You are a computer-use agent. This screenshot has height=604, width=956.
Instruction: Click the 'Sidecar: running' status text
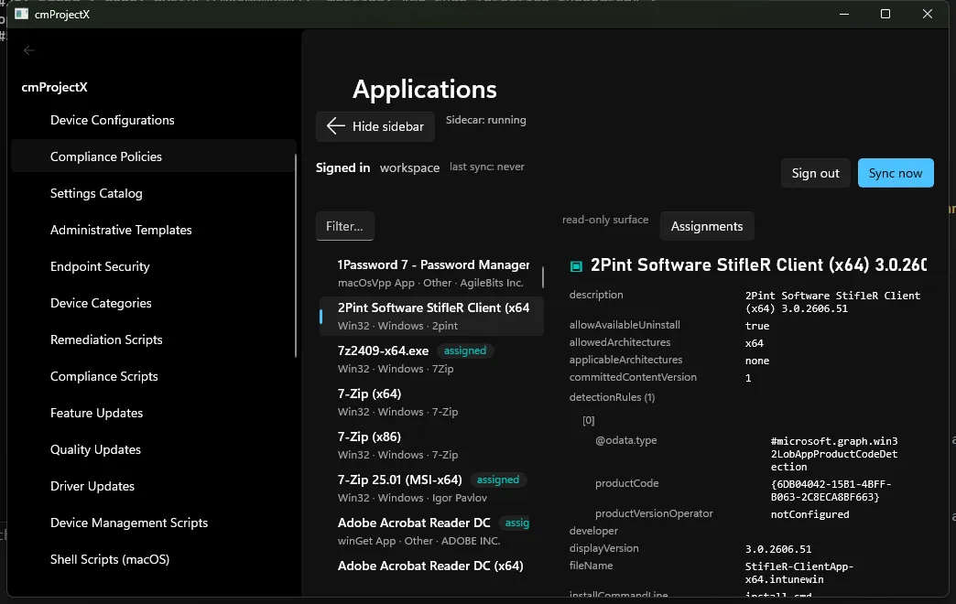(x=486, y=120)
